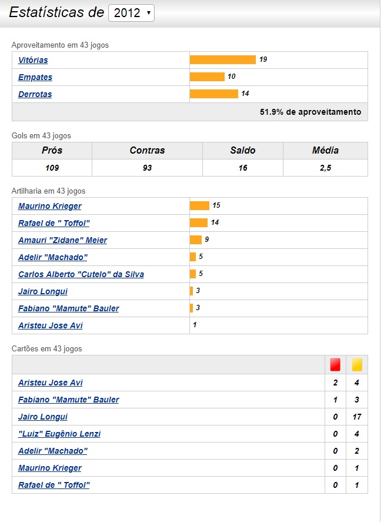Click "Luiz" Eugênio Lenzi link
Viewport: 384px width, 522px height.
click(x=59, y=434)
